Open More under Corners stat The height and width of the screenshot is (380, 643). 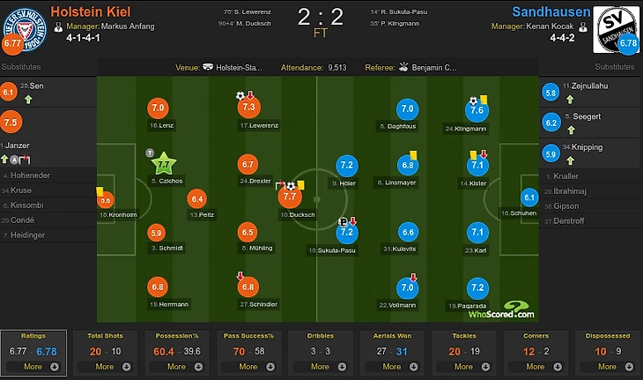[536, 366]
